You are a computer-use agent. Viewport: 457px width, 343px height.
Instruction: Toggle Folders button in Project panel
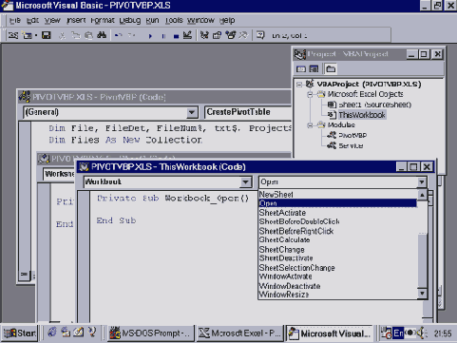tap(331, 69)
